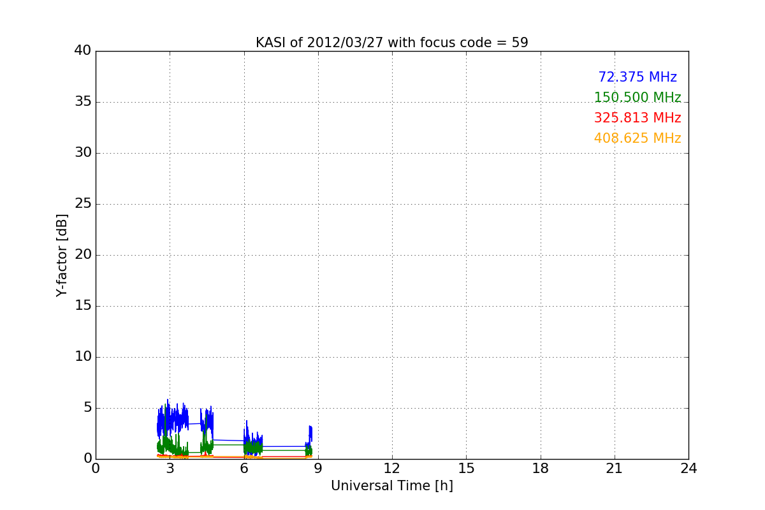Select the '325.813 MHz' red legend label

[x=637, y=118]
